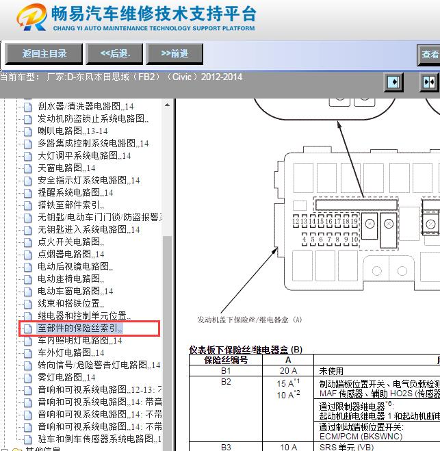Click document icon beside 提醒系统电路图
The height and width of the screenshot is (451, 440).
coord(28,193)
